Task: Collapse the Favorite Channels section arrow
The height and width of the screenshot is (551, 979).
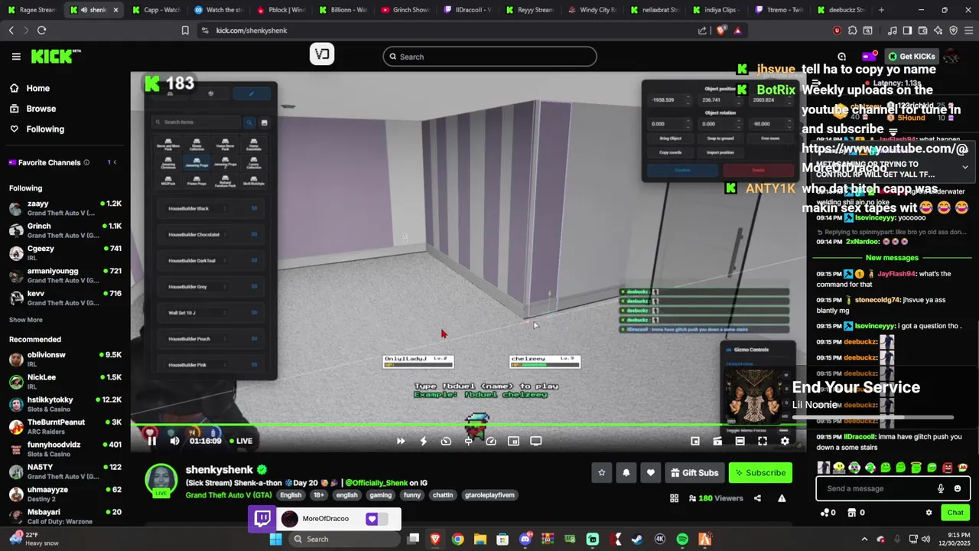Action: [x=115, y=162]
